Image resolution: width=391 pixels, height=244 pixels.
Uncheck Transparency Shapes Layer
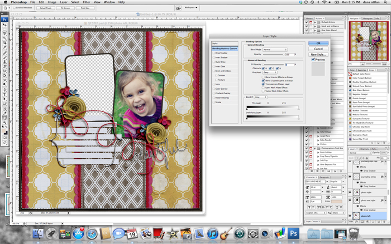263,84
